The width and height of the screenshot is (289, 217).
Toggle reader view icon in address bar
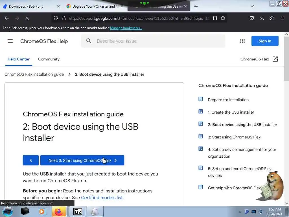point(215,18)
